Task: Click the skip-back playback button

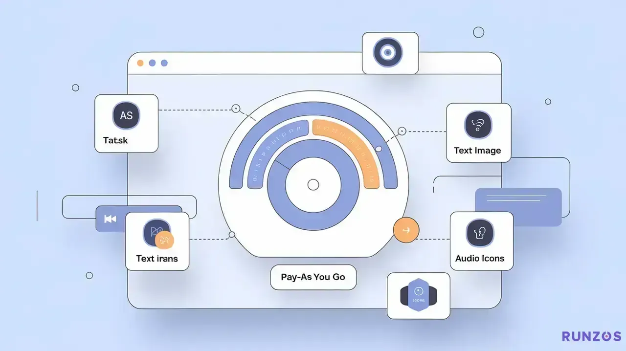Action: click(x=111, y=219)
